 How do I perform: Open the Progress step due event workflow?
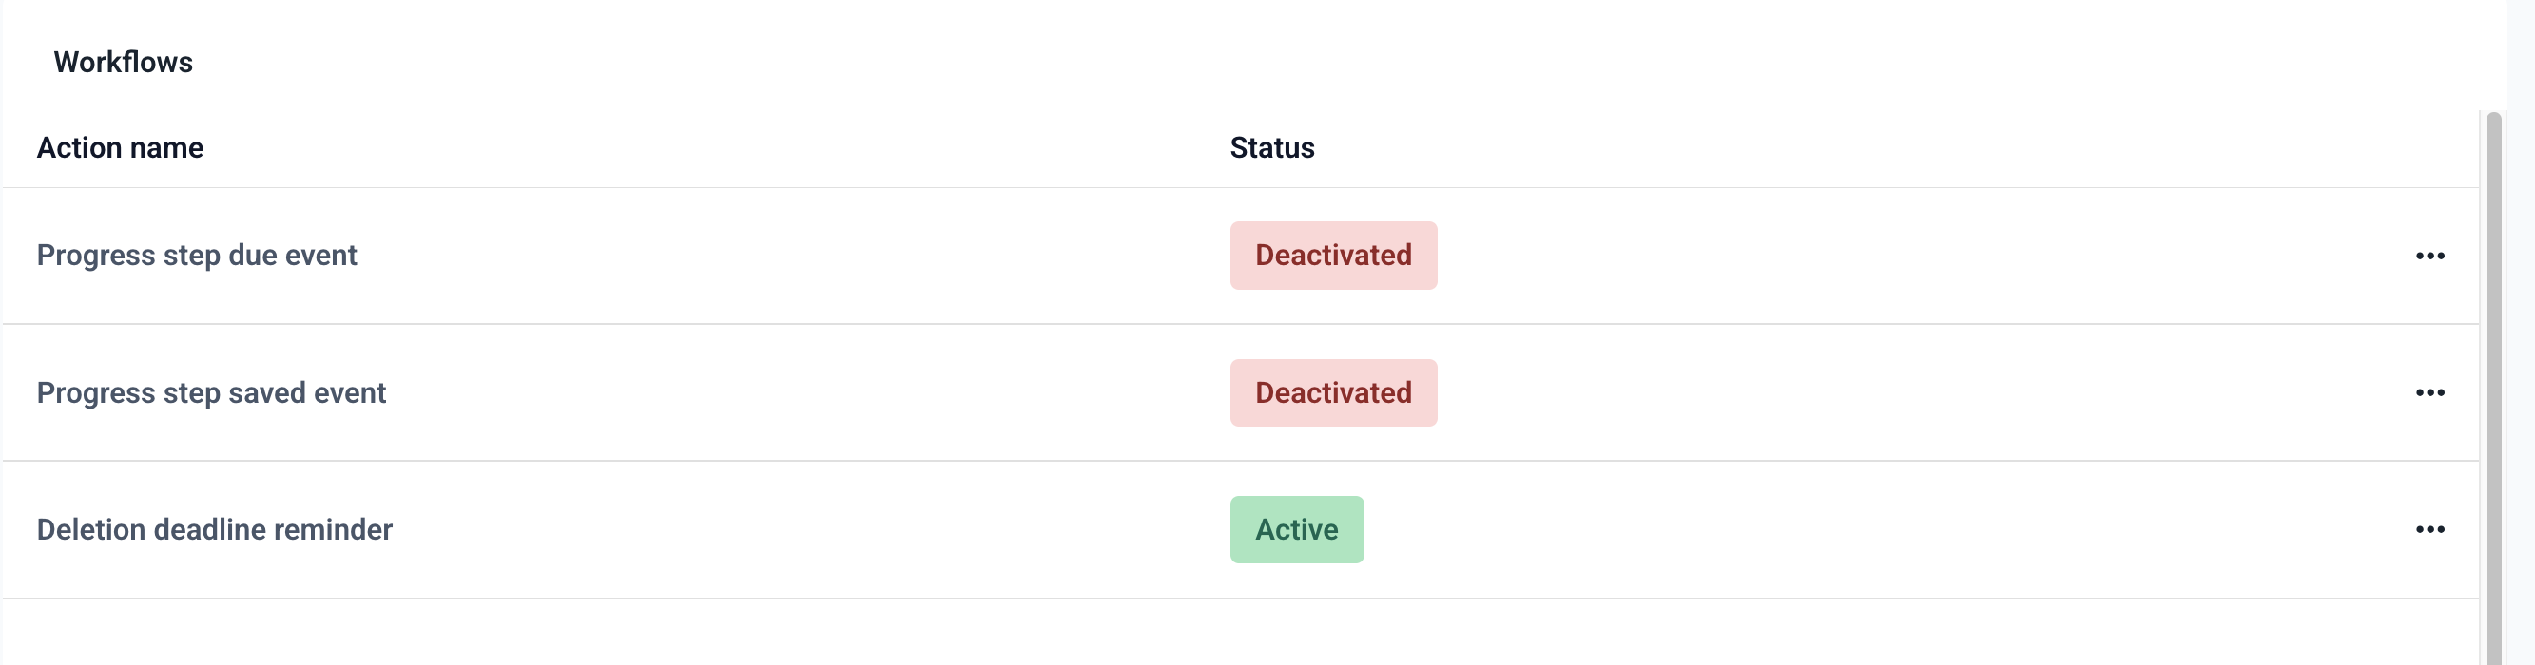196,256
